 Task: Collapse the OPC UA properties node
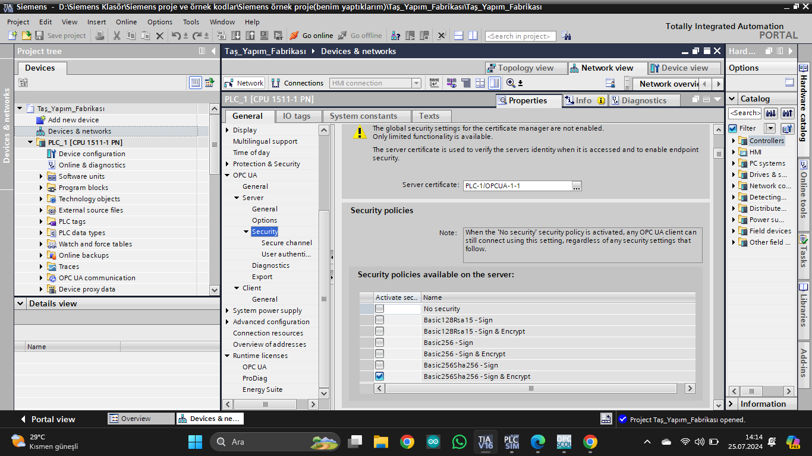pos(227,175)
